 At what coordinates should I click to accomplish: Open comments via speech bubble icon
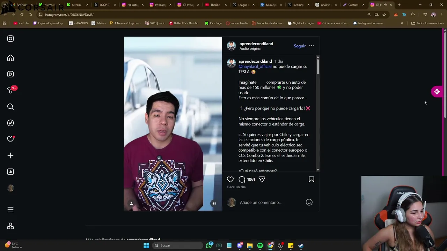tap(242, 179)
